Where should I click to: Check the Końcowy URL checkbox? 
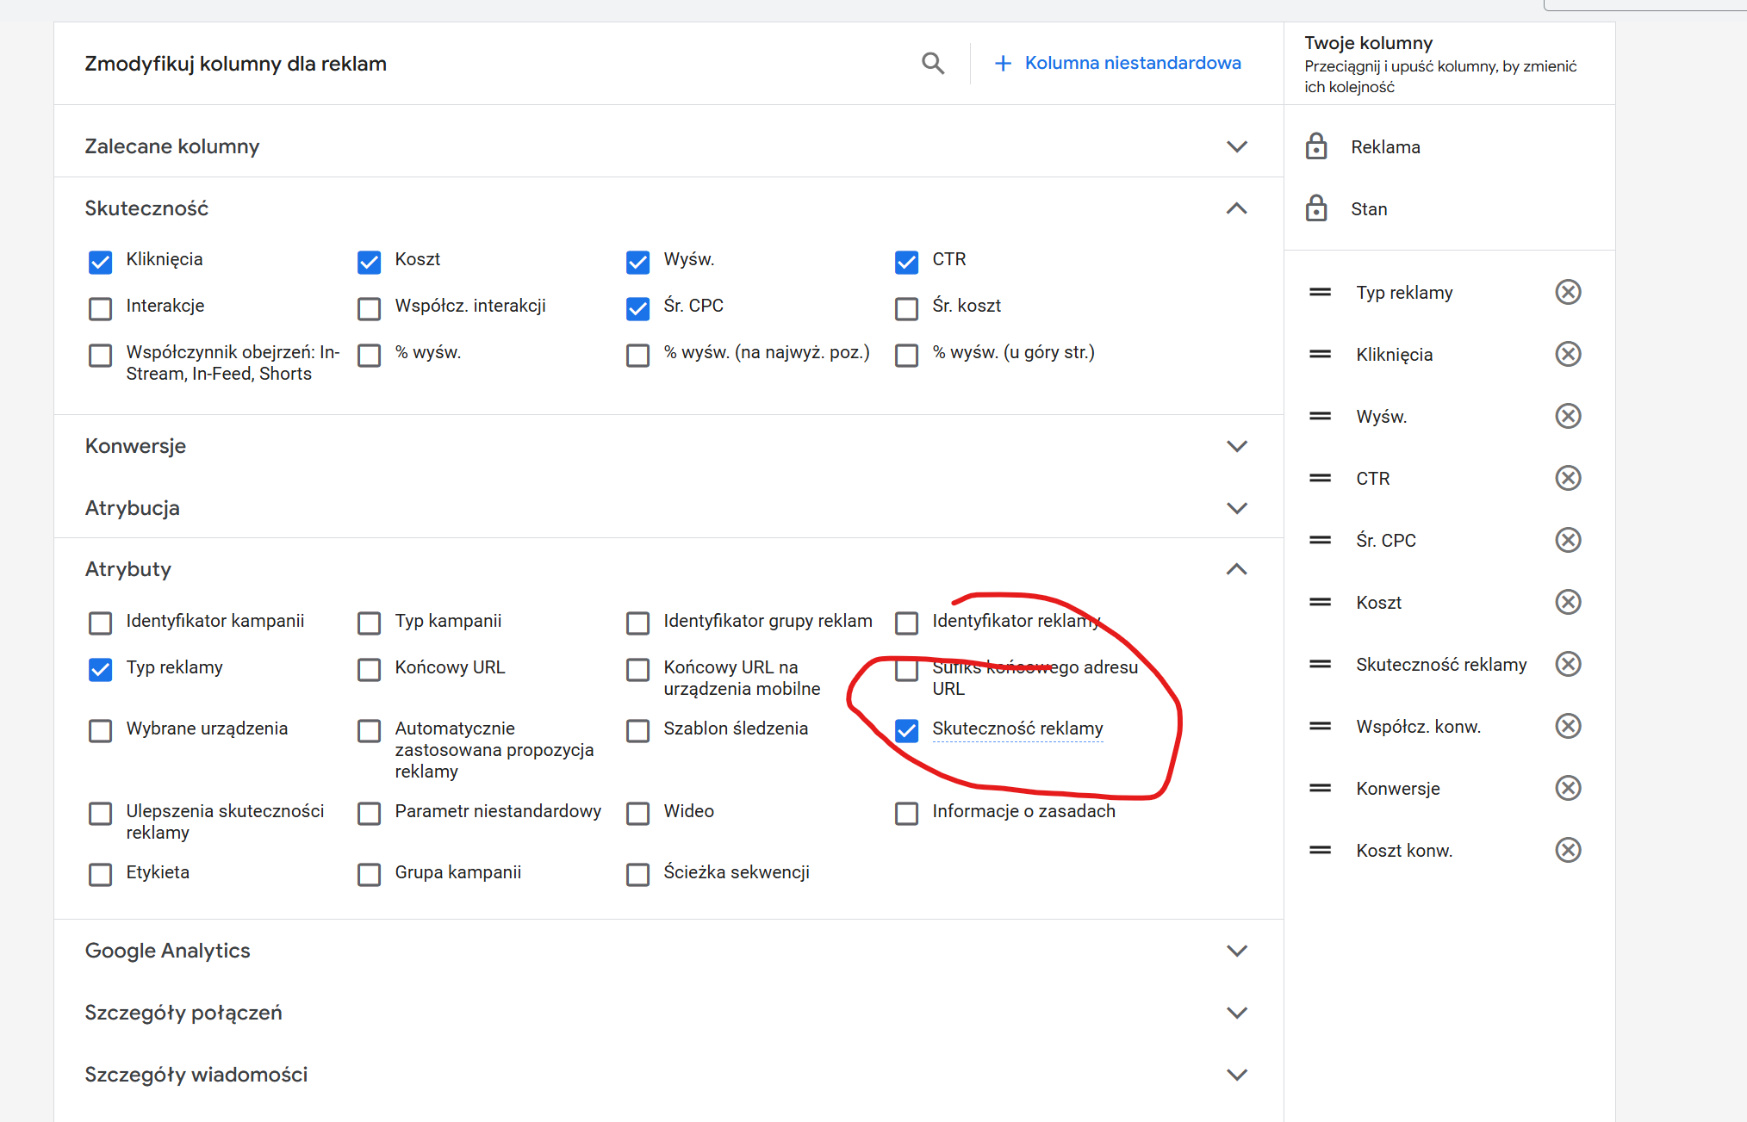[370, 670]
